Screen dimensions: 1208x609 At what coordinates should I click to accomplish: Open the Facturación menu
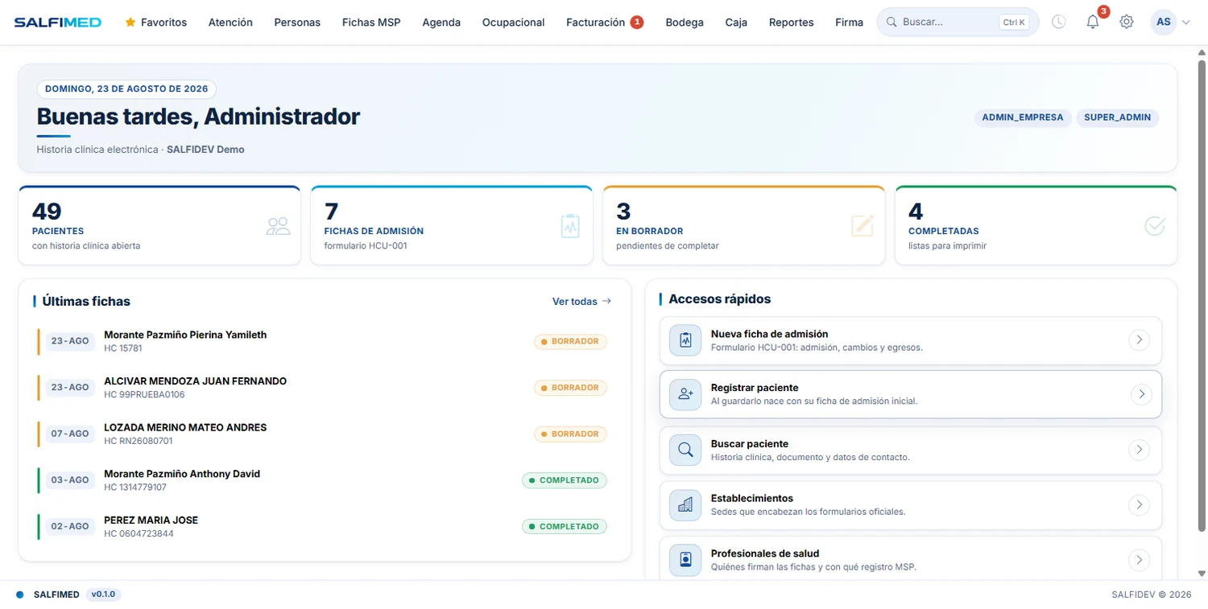(604, 23)
